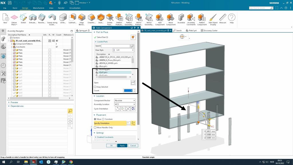This screenshot has width=293, height=165.
Task: Expand the Enabled Constraints section
Action: point(105,137)
